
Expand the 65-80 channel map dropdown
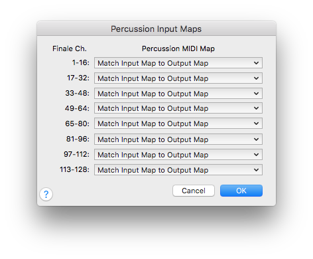coord(178,124)
